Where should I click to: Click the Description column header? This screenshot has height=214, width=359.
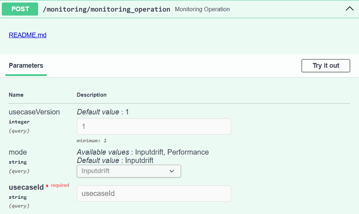click(x=92, y=95)
